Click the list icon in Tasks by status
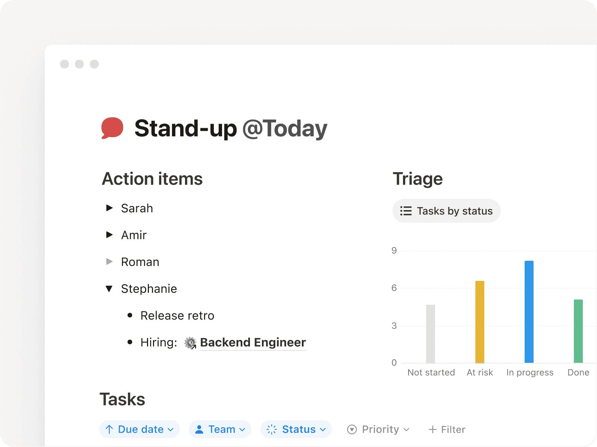The image size is (597, 447). click(x=406, y=211)
